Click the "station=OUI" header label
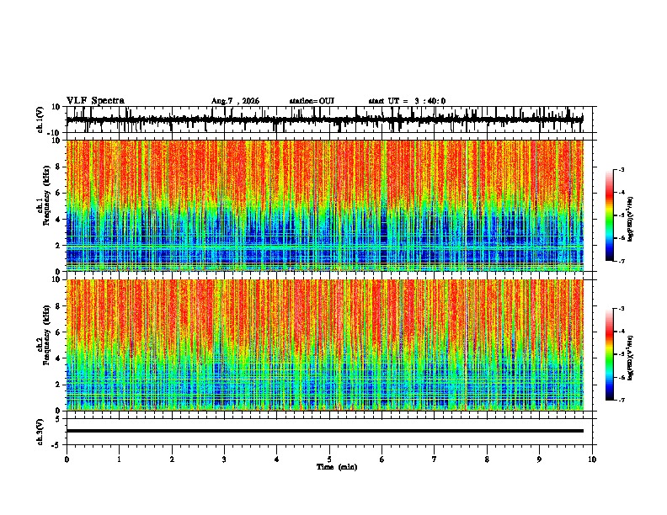This screenshot has height=515, width=667. [312, 101]
